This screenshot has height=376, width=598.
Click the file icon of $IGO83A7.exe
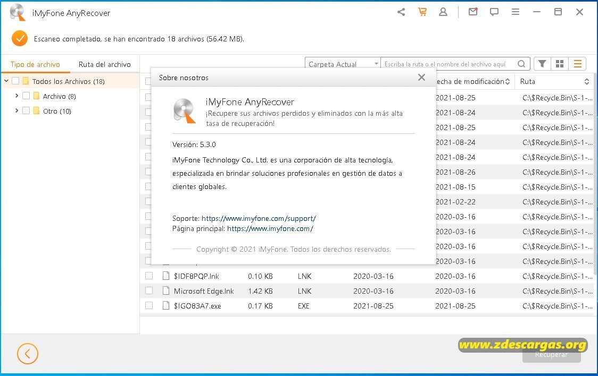pyautogui.click(x=166, y=305)
